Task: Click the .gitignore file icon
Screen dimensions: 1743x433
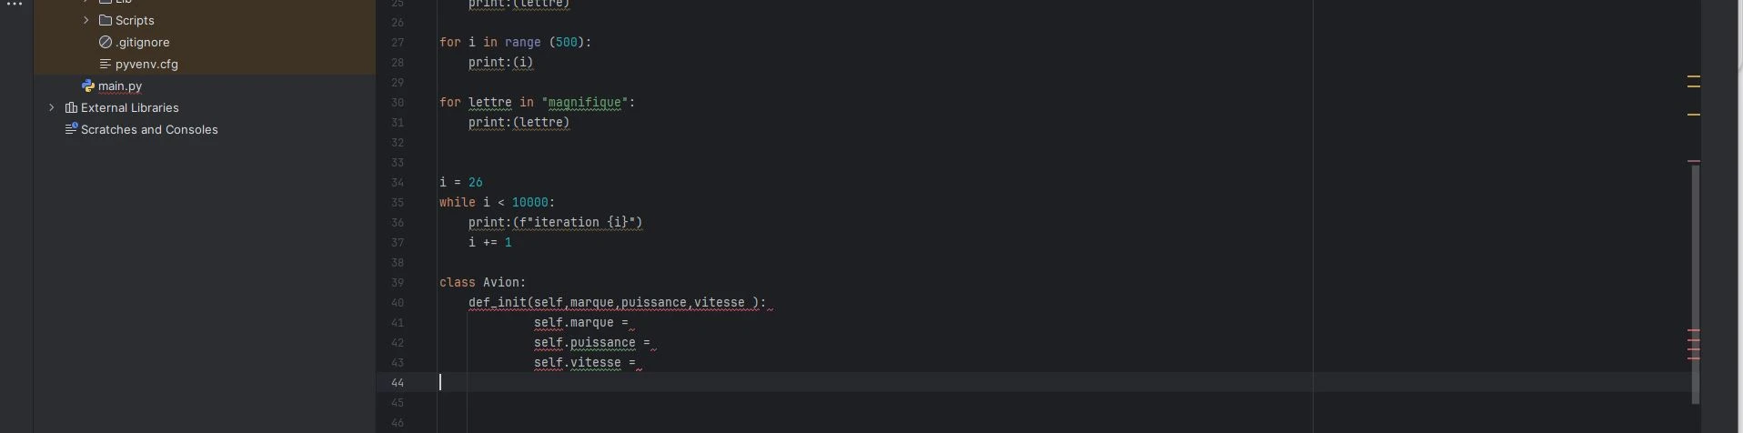Action: pyautogui.click(x=106, y=42)
